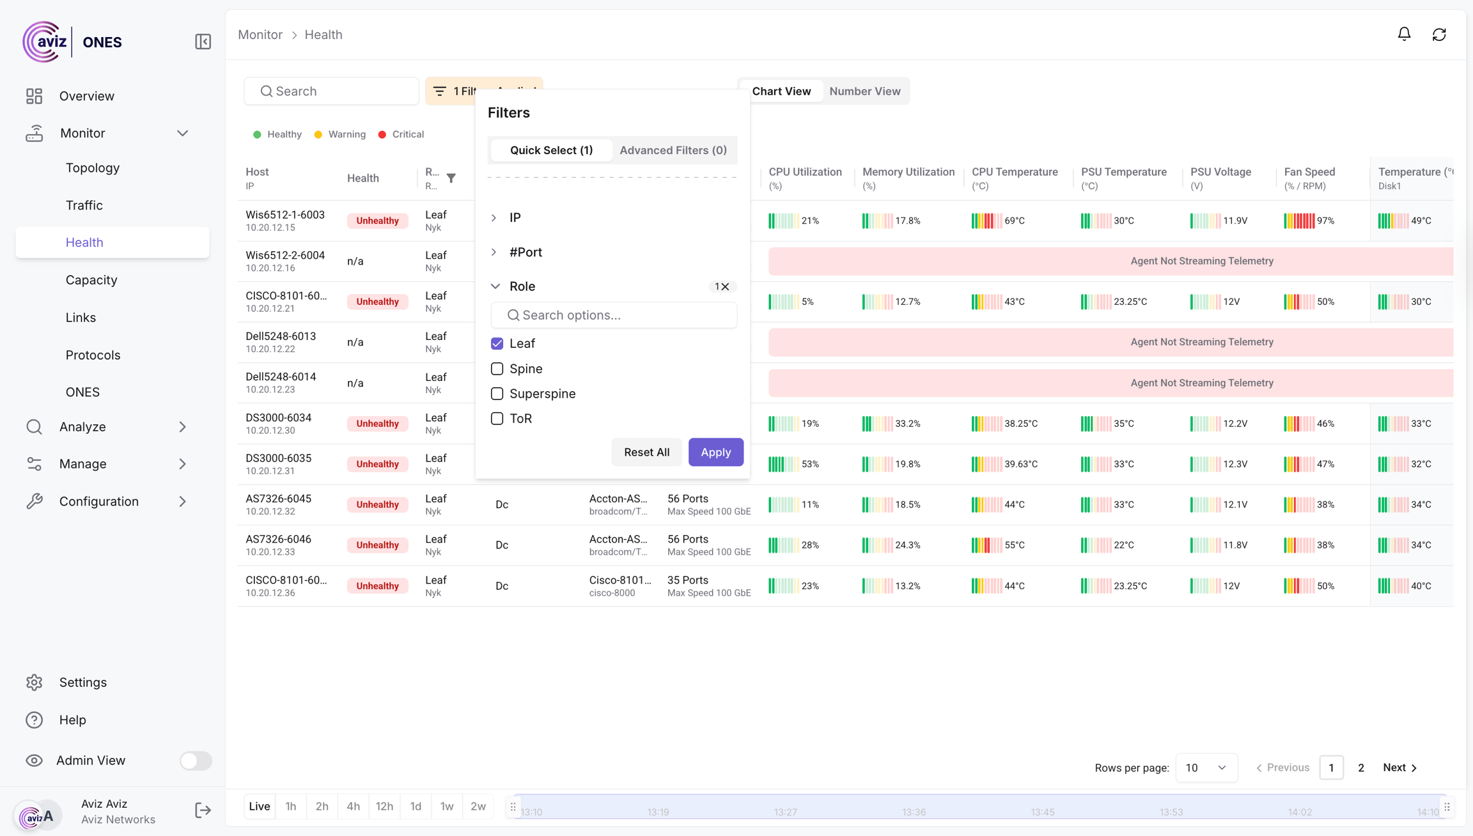Open Overview dashboard icon in sidebar
The width and height of the screenshot is (1473, 836).
[35, 96]
